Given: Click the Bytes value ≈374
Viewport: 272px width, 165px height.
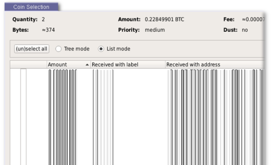Looking at the screenshot, I should [x=48, y=30].
